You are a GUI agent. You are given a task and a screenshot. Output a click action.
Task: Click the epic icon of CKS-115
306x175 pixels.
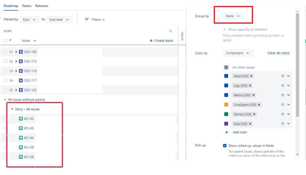21,61
